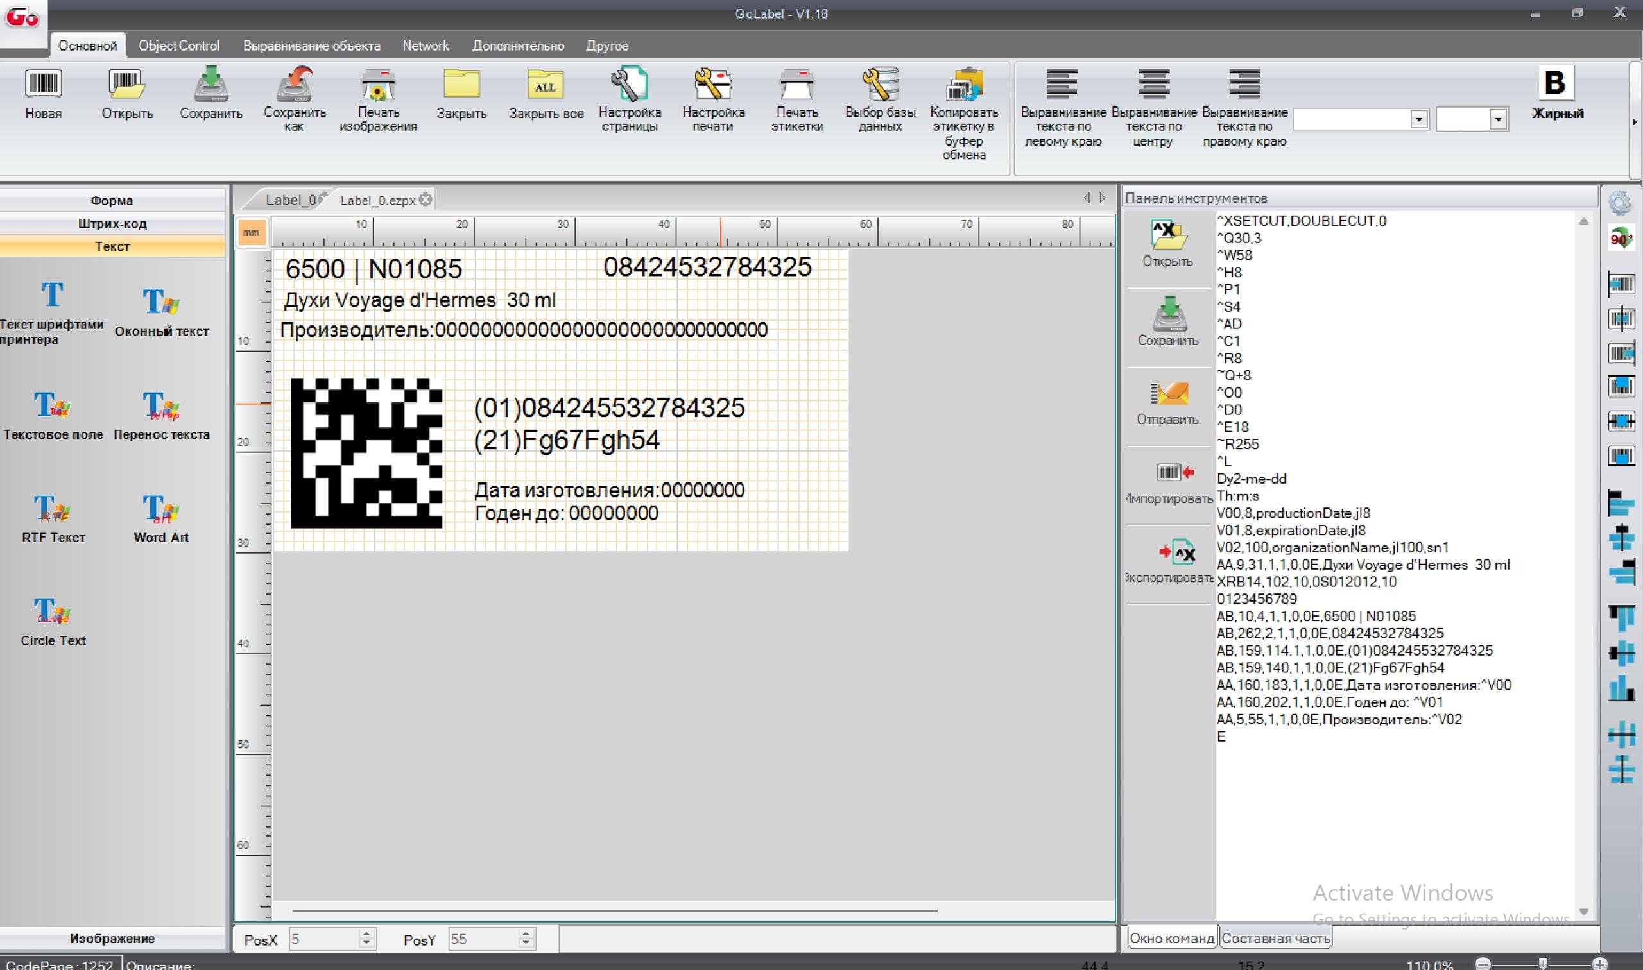Open the font size dropdown
Screen dimensions: 1643x970
pyautogui.click(x=1498, y=119)
